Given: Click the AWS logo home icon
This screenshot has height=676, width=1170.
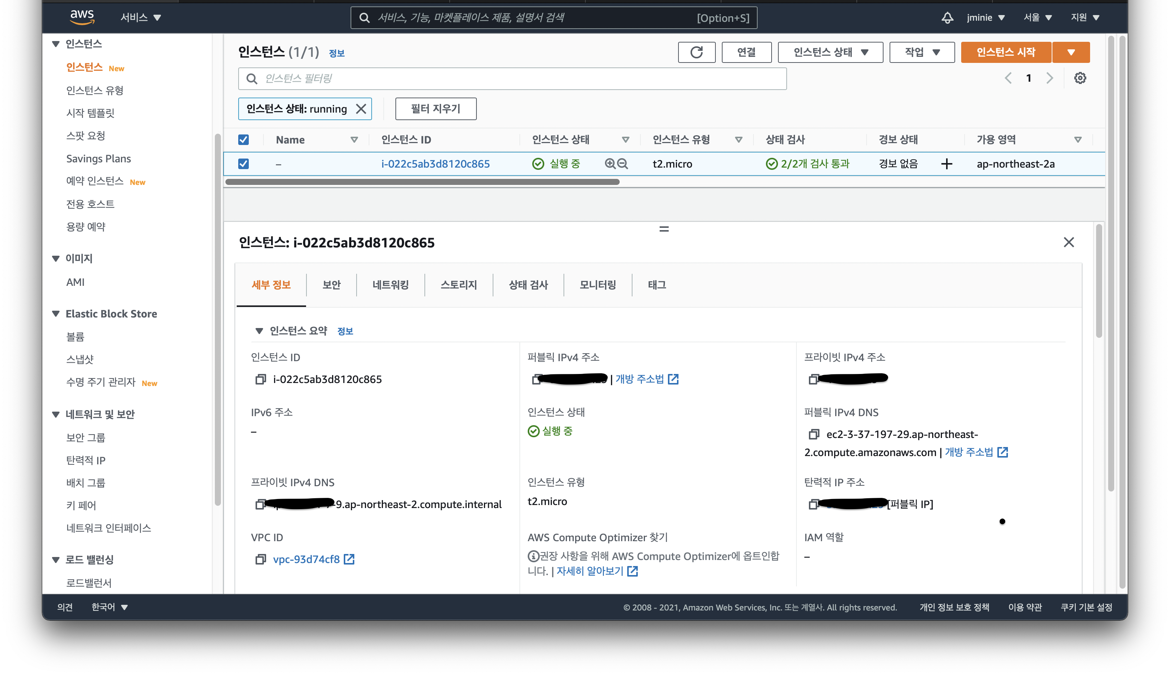Looking at the screenshot, I should tap(82, 17).
